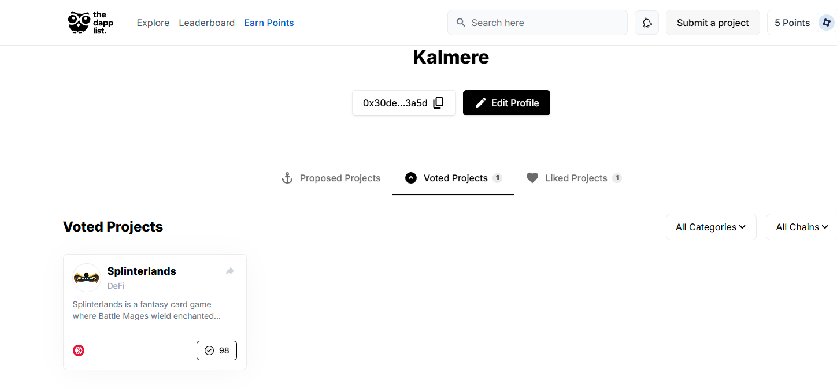Expand the All Chains dropdown
Viewport: 837px width, 388px height.
802,227
